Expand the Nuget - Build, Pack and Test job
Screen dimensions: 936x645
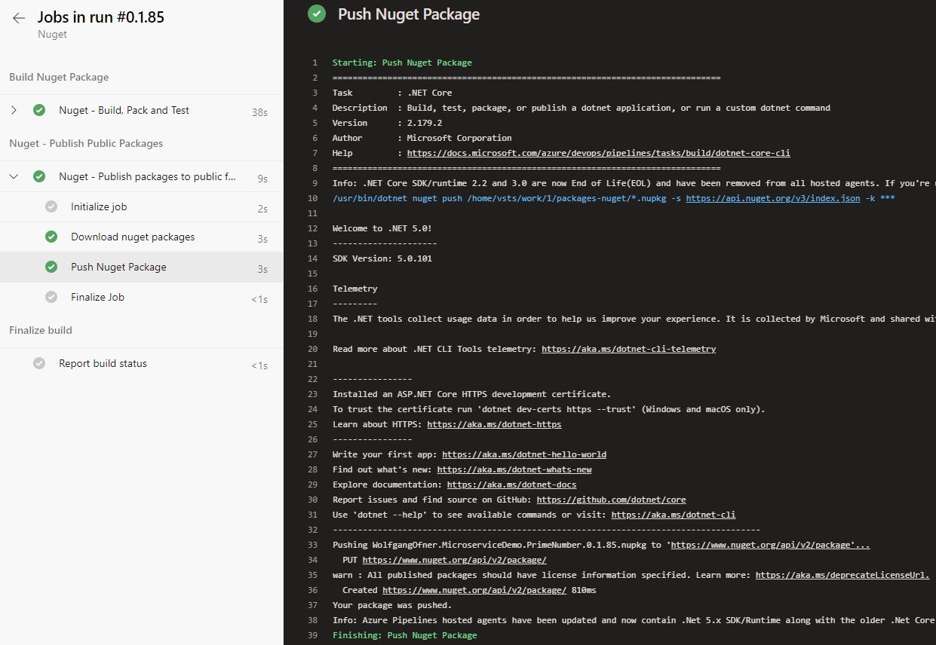point(14,110)
